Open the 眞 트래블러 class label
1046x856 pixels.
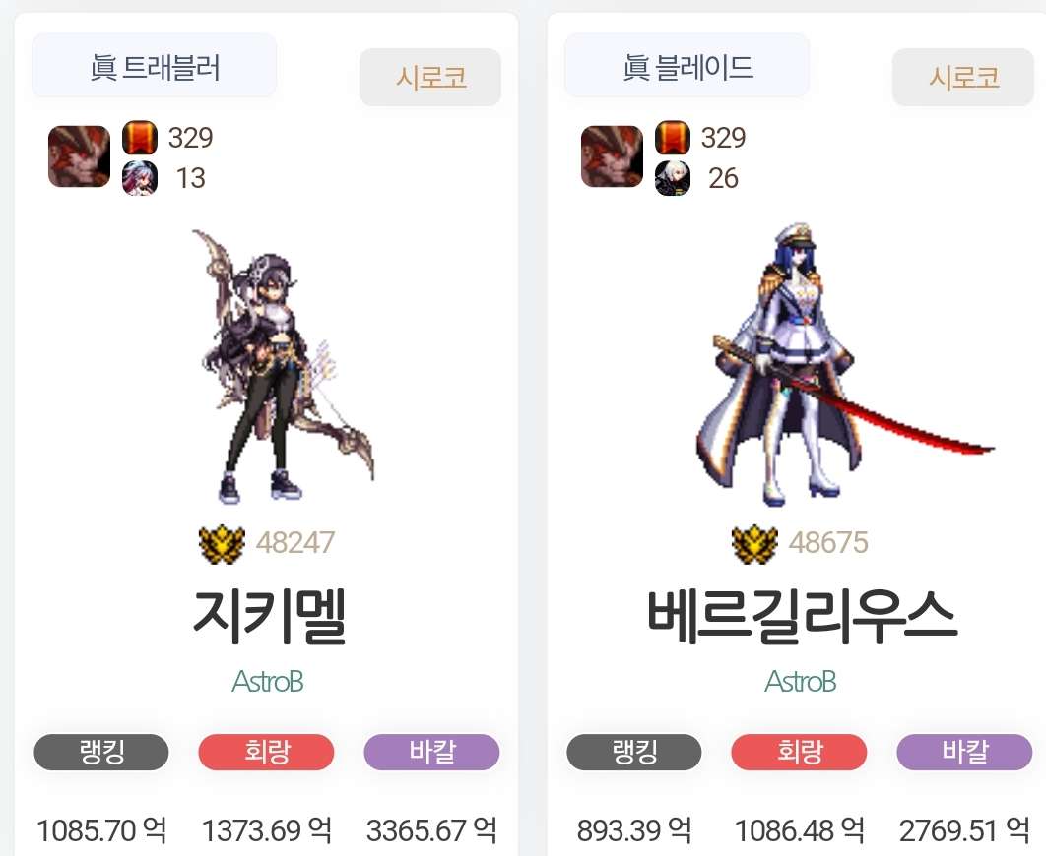(x=154, y=66)
